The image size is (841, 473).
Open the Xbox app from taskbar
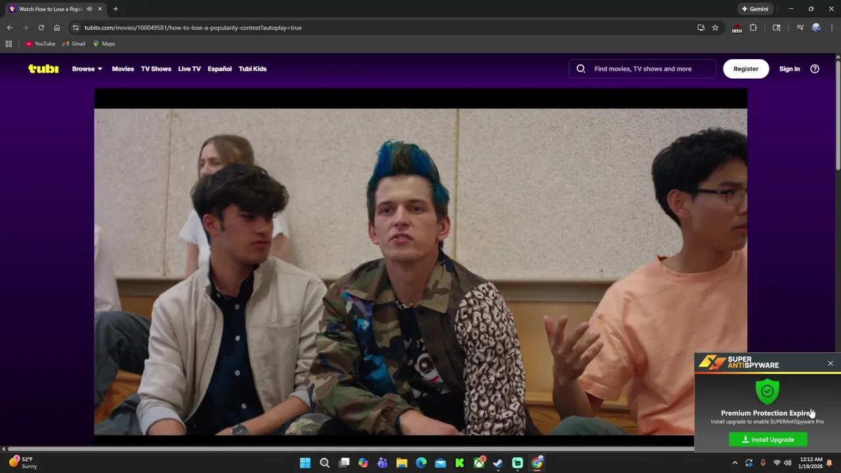pyautogui.click(x=479, y=463)
